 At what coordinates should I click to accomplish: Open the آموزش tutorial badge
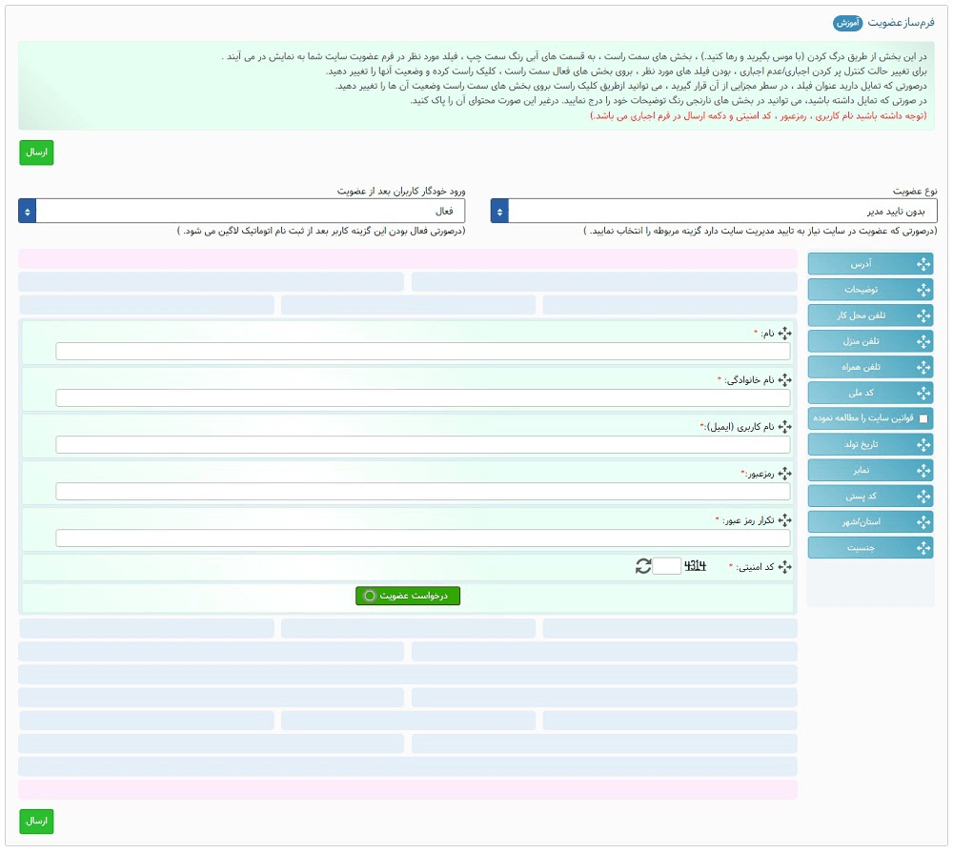(x=848, y=22)
